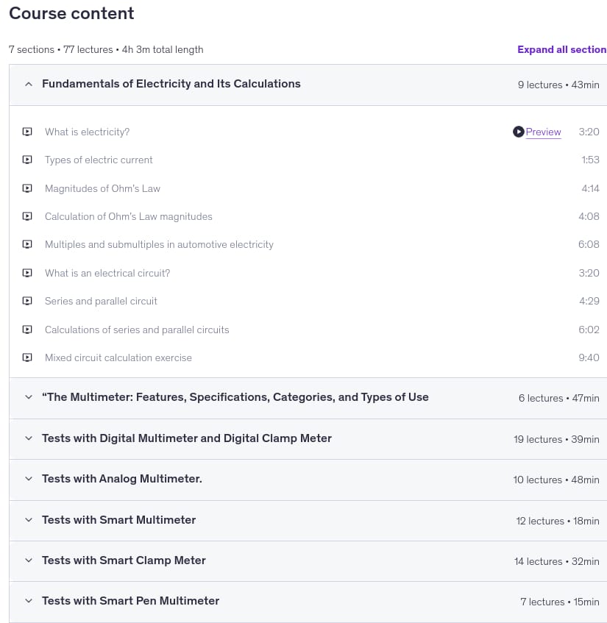The height and width of the screenshot is (623, 607).
Task: Click video icon beside Mixed circuit calculation exercise
Action: click(27, 357)
